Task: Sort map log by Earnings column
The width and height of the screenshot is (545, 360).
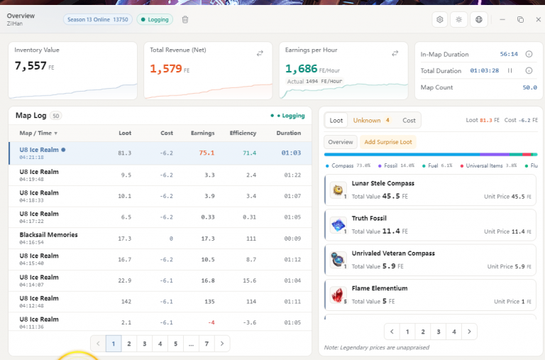Action: point(202,133)
